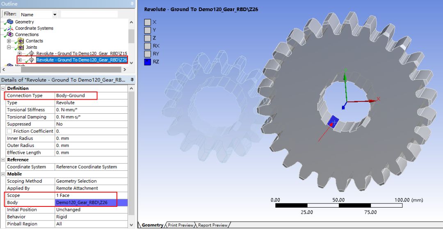Open the Filter Name dropdown
The image size is (443, 229).
55,14
